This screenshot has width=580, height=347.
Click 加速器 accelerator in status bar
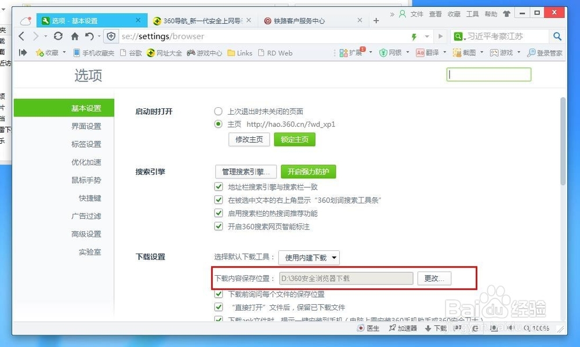click(403, 328)
